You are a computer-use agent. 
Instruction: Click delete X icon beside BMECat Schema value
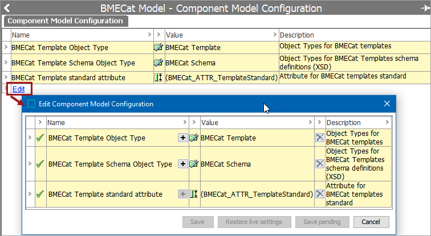[320, 164]
